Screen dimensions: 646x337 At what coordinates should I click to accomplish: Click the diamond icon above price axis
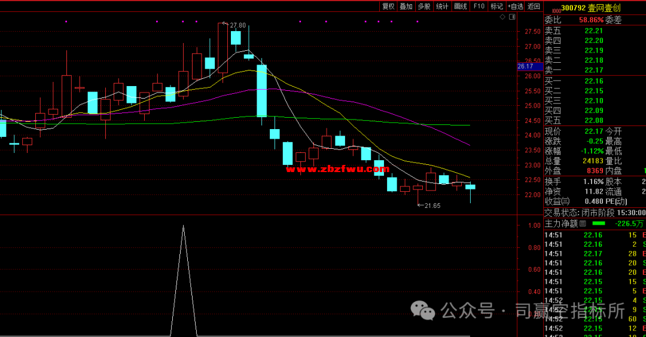pos(502,17)
